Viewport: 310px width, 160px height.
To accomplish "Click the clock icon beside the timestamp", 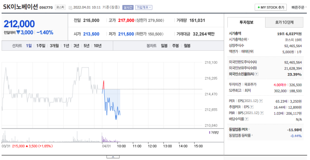I will (x=71, y=8).
